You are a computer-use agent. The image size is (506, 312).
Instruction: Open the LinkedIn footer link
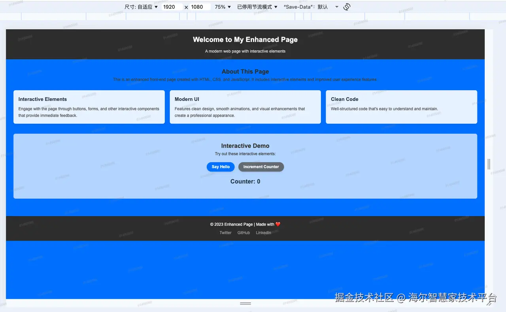[x=263, y=233]
